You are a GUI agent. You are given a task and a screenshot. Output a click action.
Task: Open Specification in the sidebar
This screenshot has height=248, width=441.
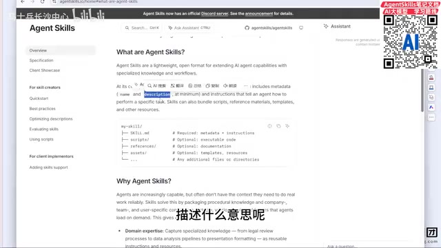click(41, 61)
